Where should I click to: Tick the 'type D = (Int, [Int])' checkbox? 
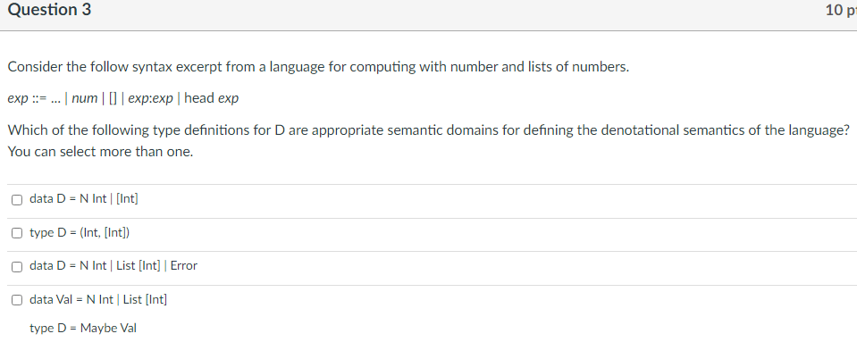[17, 233]
